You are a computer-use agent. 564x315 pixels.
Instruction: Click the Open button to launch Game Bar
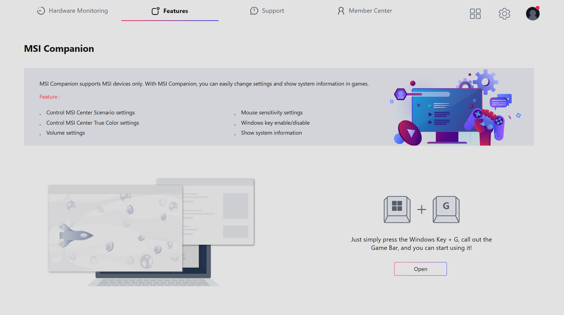pos(421,269)
